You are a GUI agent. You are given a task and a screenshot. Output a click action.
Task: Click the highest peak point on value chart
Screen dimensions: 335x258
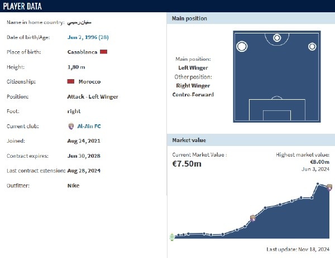(x=318, y=184)
